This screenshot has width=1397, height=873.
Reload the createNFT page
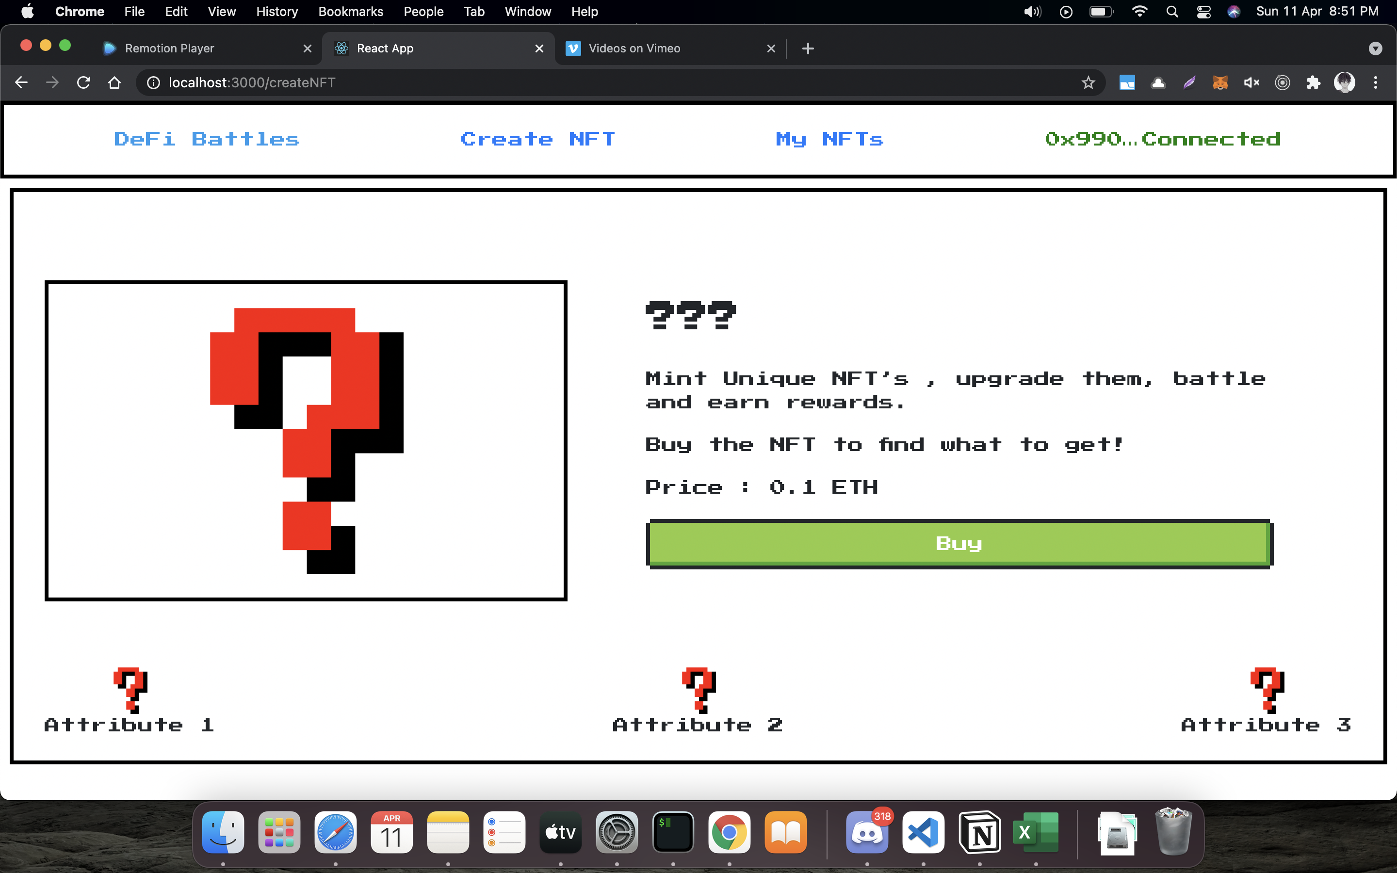click(x=84, y=82)
